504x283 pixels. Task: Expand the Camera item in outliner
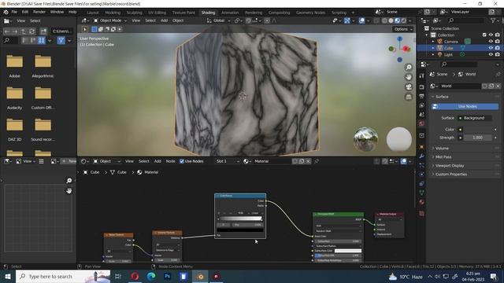pyautogui.click(x=433, y=42)
